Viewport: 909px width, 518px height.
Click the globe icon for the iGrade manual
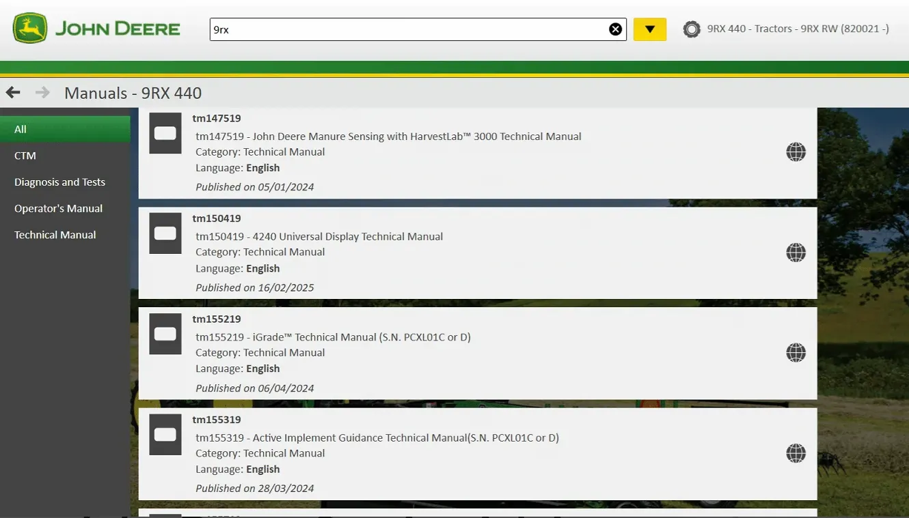[x=796, y=353]
